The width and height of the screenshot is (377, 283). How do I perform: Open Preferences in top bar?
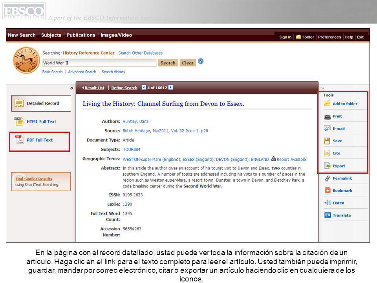coord(329,37)
